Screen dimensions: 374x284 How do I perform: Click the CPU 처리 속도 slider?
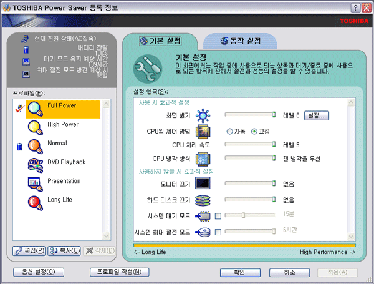pyautogui.click(x=250, y=144)
